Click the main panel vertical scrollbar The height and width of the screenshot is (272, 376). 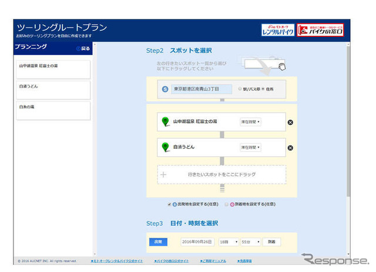click(348, 121)
